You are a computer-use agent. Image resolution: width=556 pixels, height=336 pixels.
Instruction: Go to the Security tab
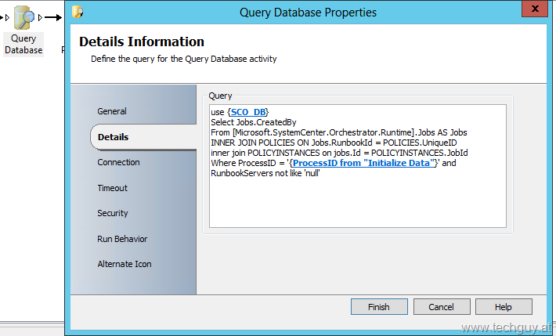(x=113, y=213)
